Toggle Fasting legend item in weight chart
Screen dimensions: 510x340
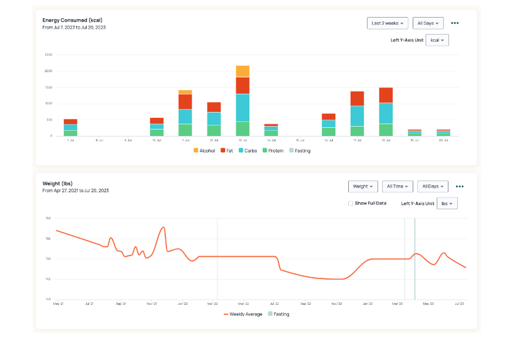278,314
